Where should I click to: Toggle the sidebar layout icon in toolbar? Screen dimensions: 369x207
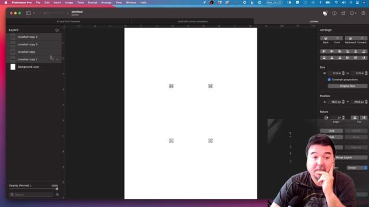click(x=28, y=13)
